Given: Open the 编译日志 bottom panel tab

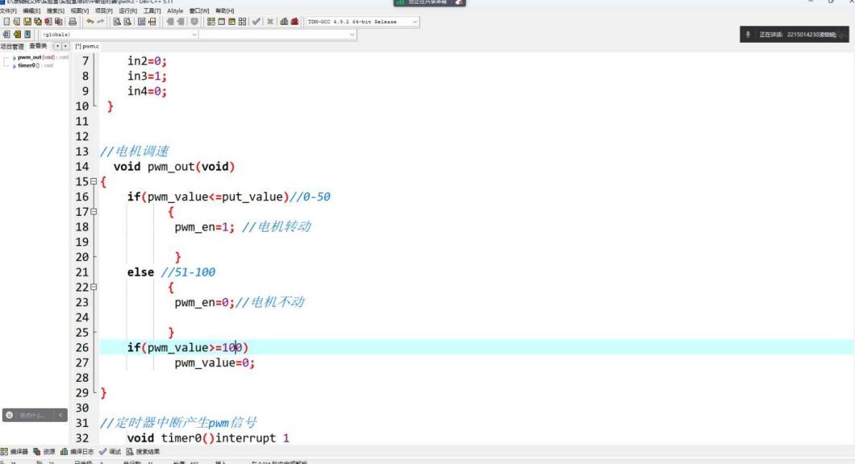Looking at the screenshot, I should [77, 452].
